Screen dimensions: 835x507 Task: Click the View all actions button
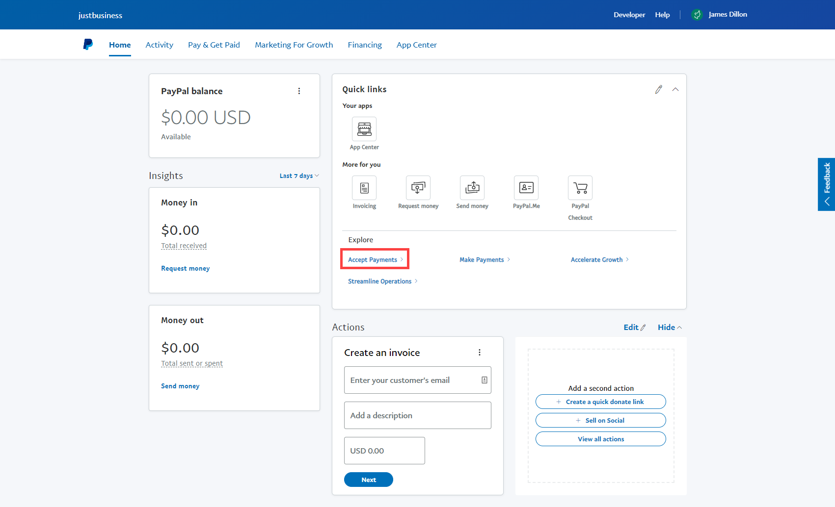pos(601,439)
